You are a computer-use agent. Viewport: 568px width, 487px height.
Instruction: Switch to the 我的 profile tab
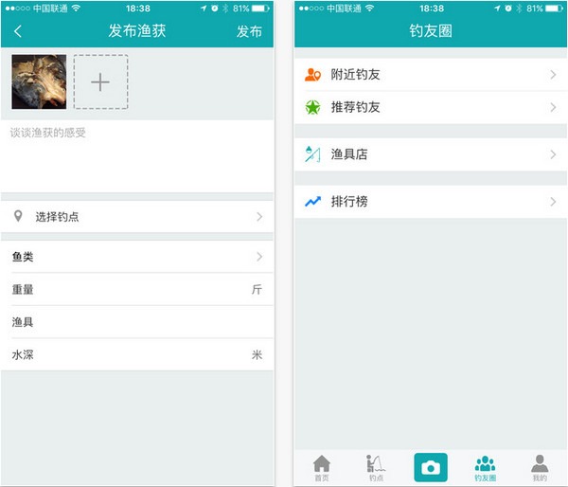[x=540, y=468]
